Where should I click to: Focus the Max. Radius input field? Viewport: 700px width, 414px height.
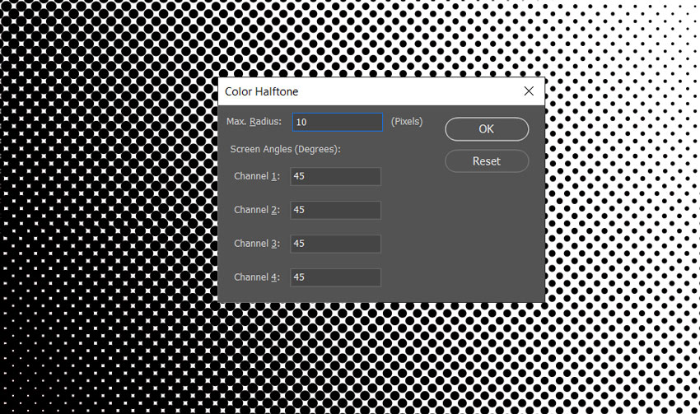pos(338,122)
